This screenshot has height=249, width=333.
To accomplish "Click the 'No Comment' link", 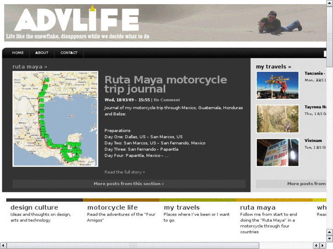I will (x=167, y=100).
